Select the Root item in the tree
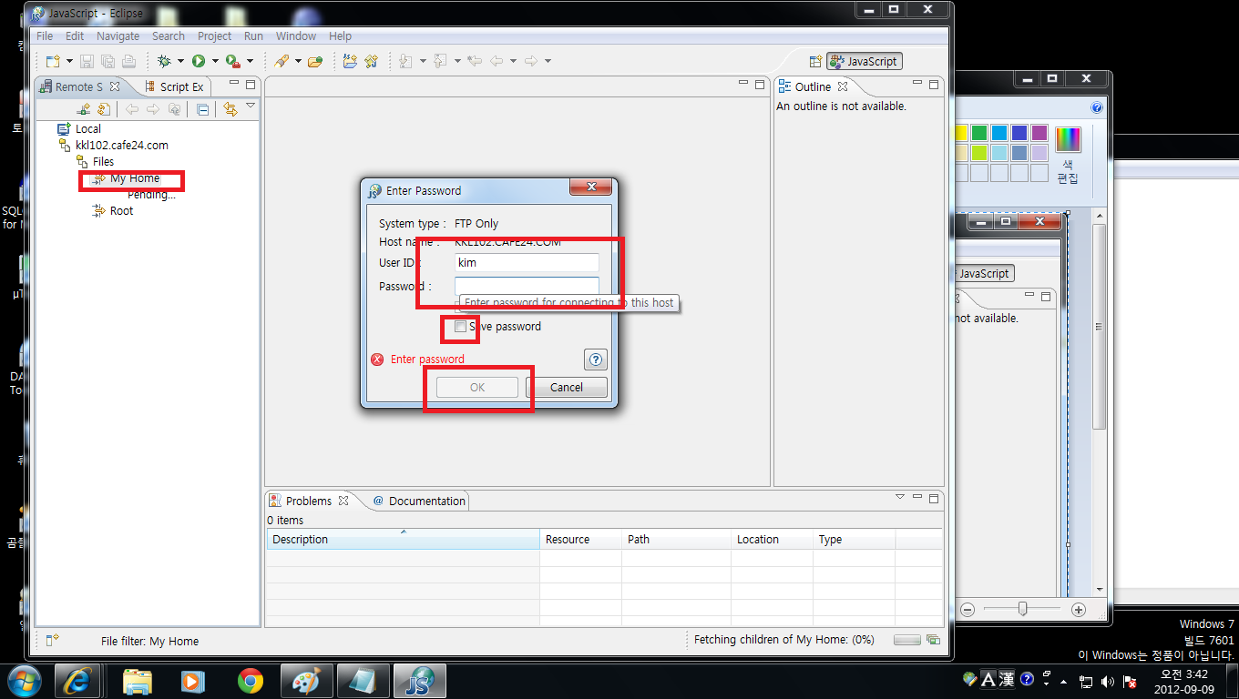 point(121,210)
